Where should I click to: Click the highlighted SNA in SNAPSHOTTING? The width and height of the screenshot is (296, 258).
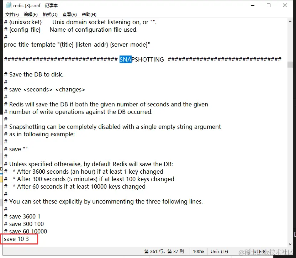click(x=125, y=59)
